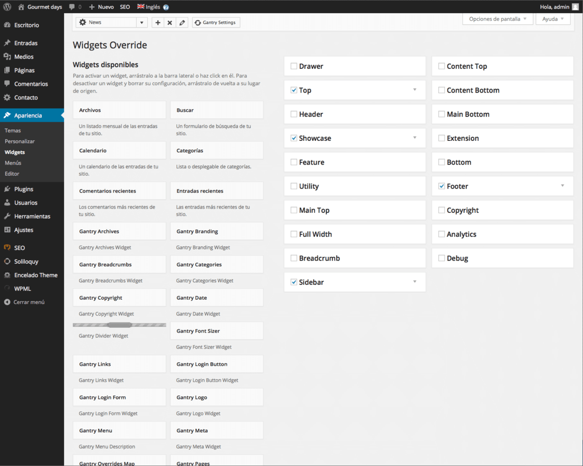The image size is (583, 466).
Task: Click the Herramientas wrench icon
Action: tap(7, 216)
